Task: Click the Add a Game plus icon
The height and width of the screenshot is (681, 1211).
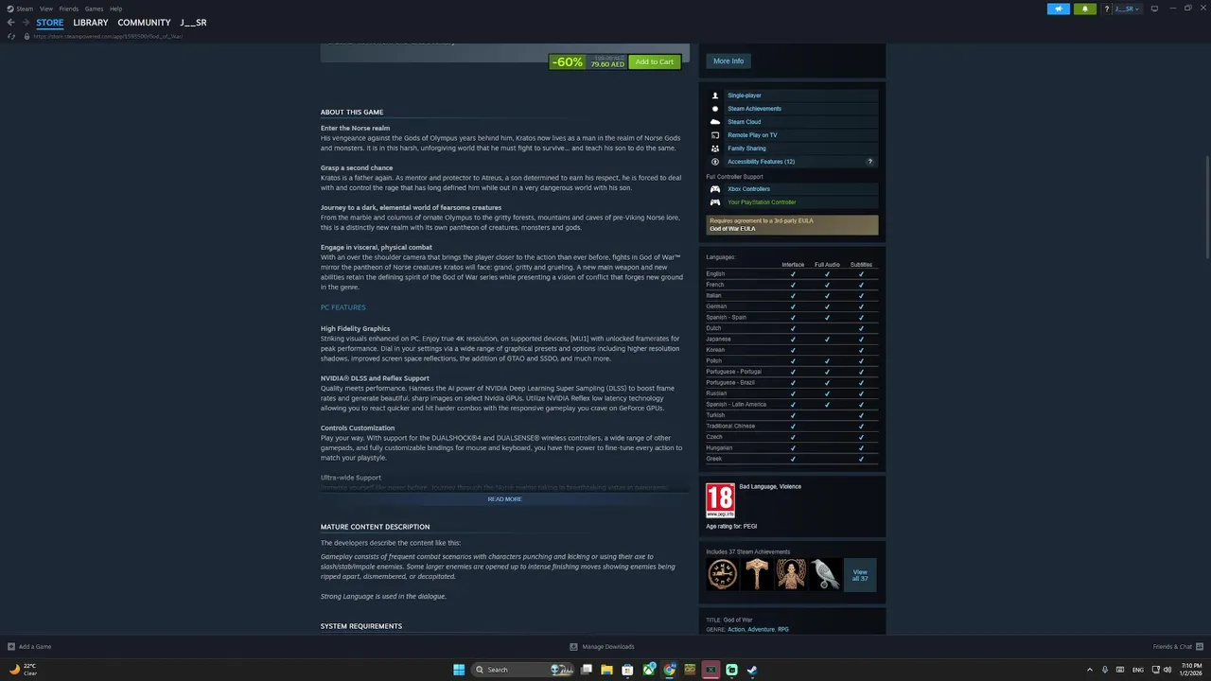Action: coord(11,647)
